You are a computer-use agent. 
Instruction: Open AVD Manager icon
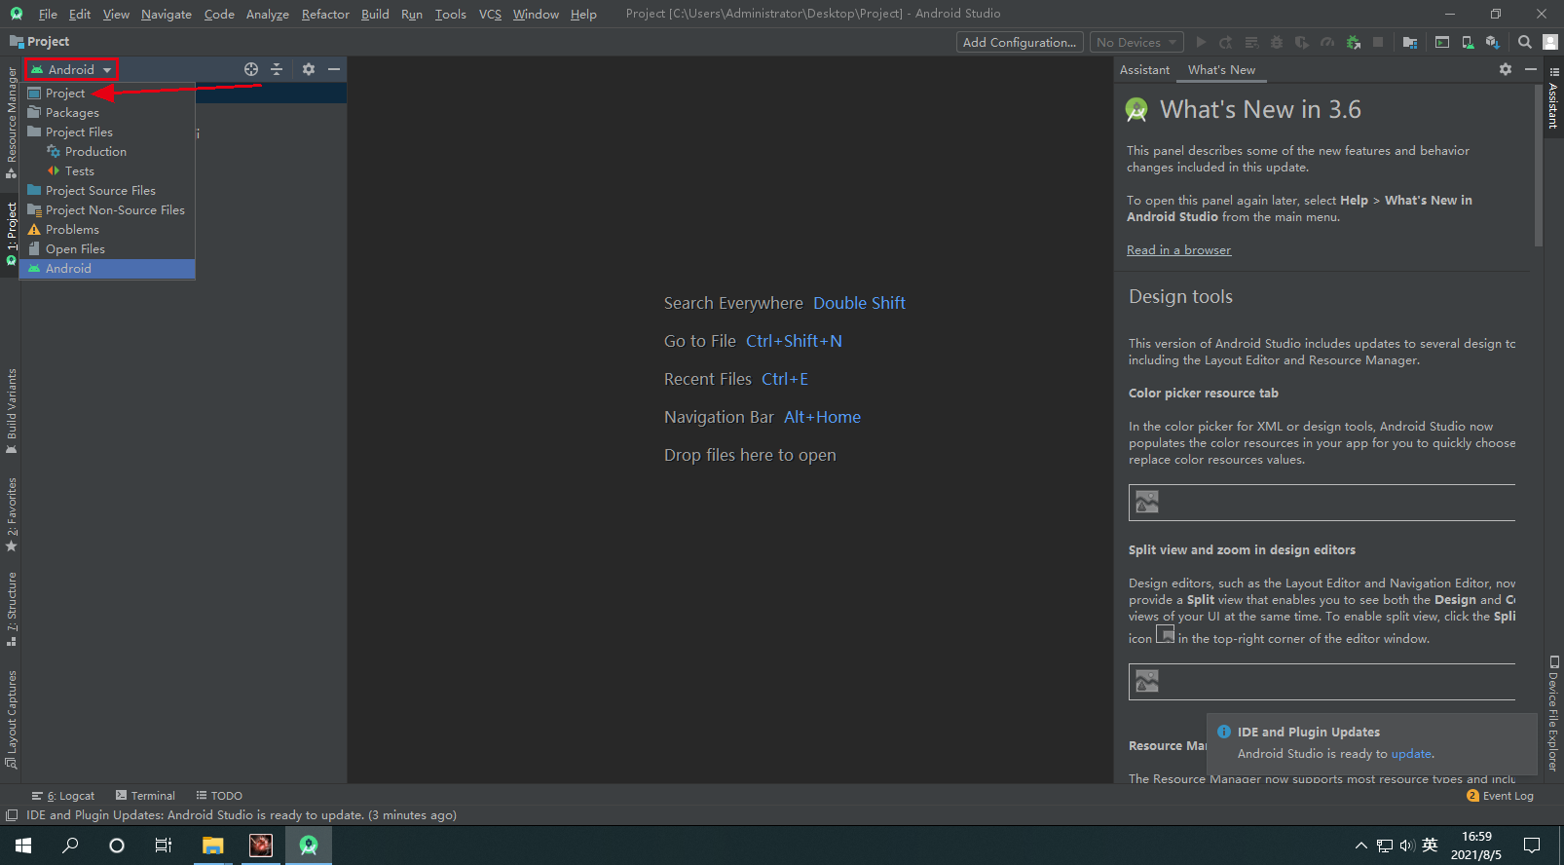pos(1468,42)
